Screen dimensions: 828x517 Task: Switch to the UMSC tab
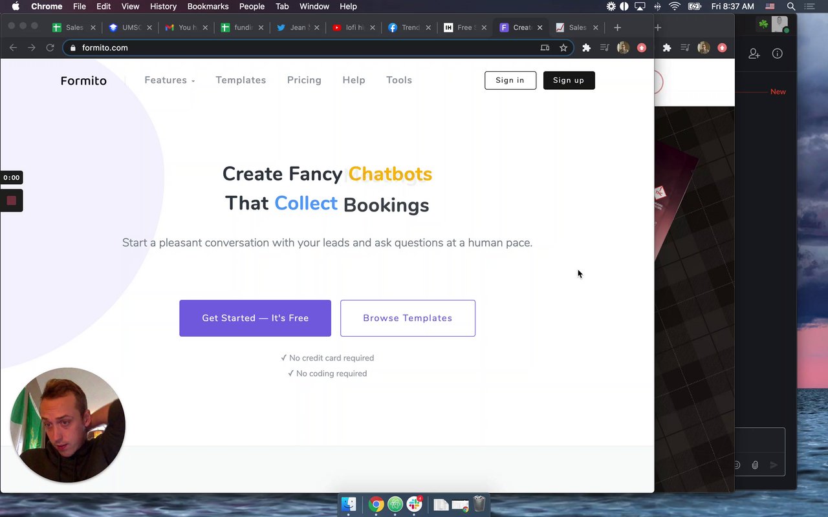point(131,28)
